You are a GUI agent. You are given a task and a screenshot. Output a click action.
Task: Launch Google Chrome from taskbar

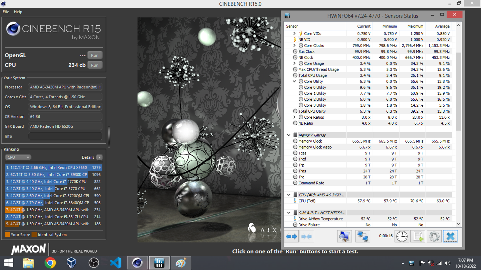point(50,263)
